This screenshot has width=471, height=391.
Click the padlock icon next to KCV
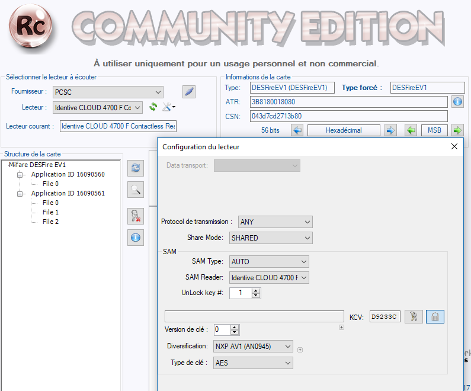435,317
